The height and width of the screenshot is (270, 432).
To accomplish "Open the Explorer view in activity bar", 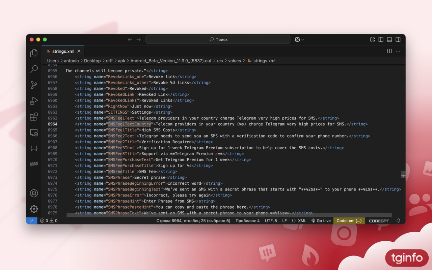I will (x=34, y=53).
